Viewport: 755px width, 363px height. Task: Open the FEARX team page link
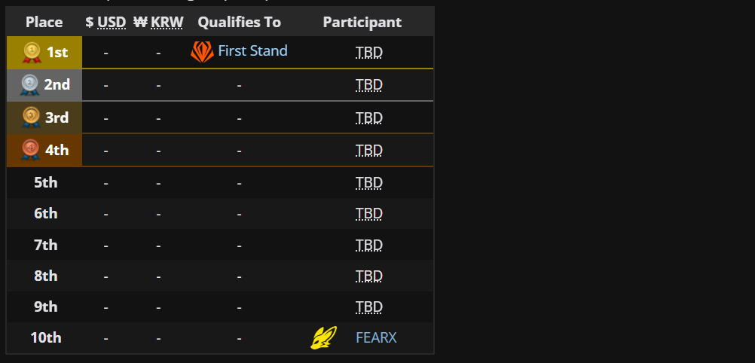click(376, 338)
